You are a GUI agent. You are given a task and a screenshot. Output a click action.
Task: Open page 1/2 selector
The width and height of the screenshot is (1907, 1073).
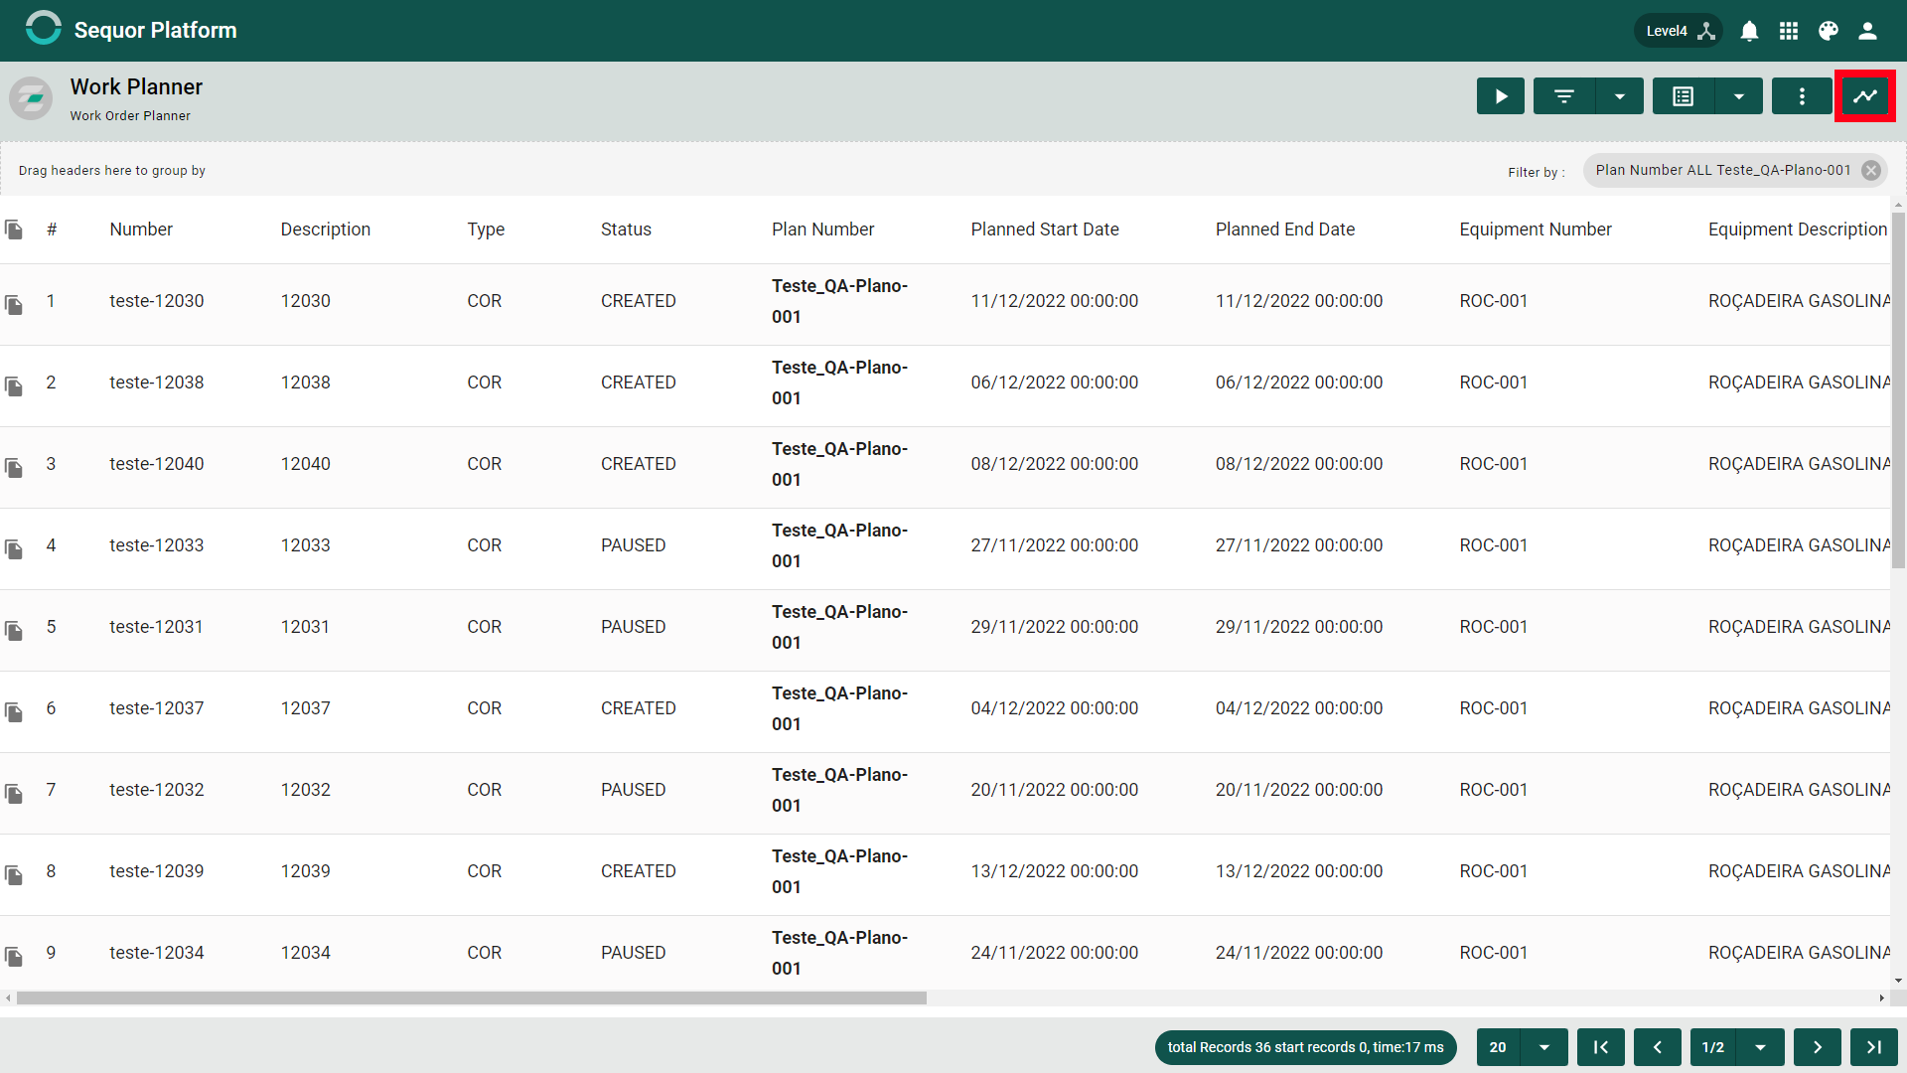tap(1713, 1047)
